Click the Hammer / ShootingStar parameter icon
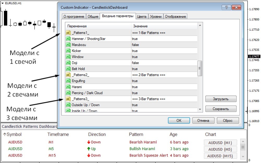Image resolution: width=261 pixels, height=163 pixels. (x=68, y=39)
